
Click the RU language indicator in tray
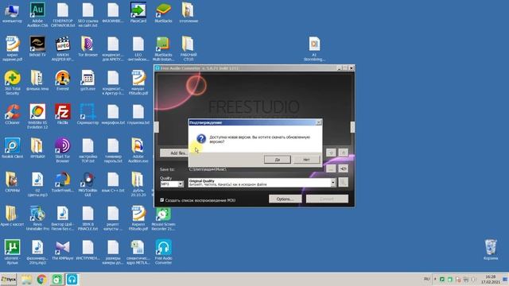coord(426,279)
